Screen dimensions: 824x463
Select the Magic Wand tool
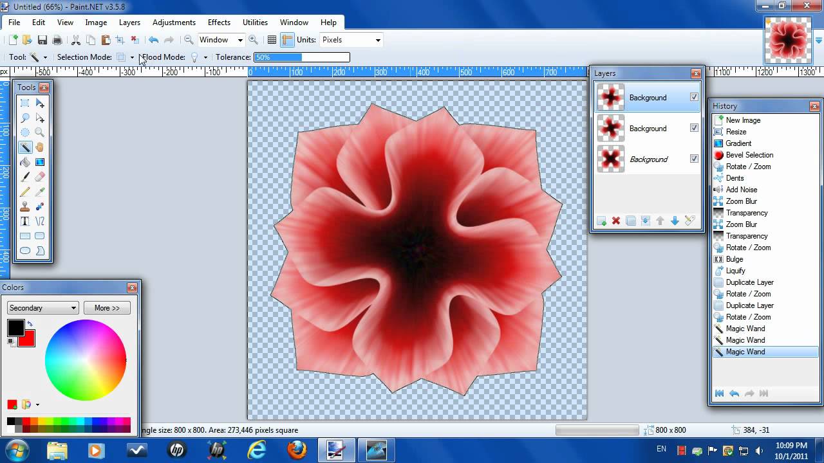pos(25,147)
